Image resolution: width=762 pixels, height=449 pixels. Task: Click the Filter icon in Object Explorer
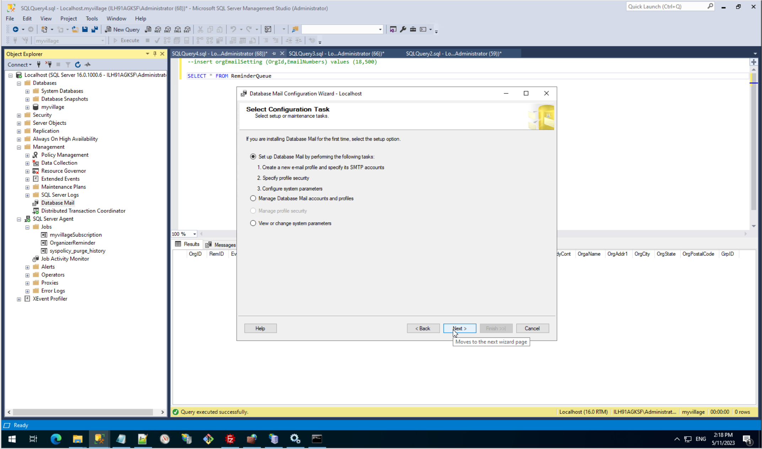coord(68,65)
